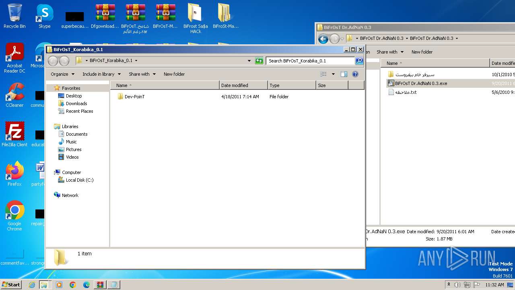Screen dimensions: 515x290
Task: Open the BiFrost Sa$a HACk folder
Action: [196, 19]
